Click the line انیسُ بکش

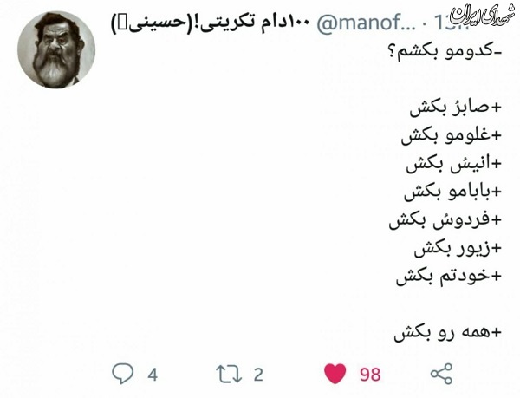pyautogui.click(x=454, y=164)
